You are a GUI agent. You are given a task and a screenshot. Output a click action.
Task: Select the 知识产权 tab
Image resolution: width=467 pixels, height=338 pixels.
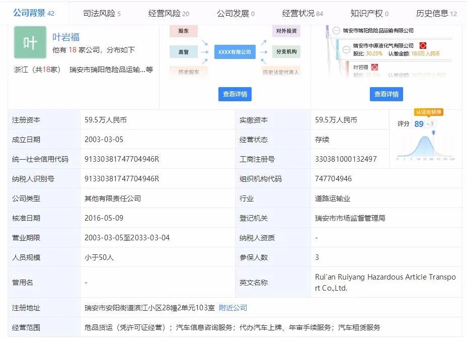pos(369,14)
